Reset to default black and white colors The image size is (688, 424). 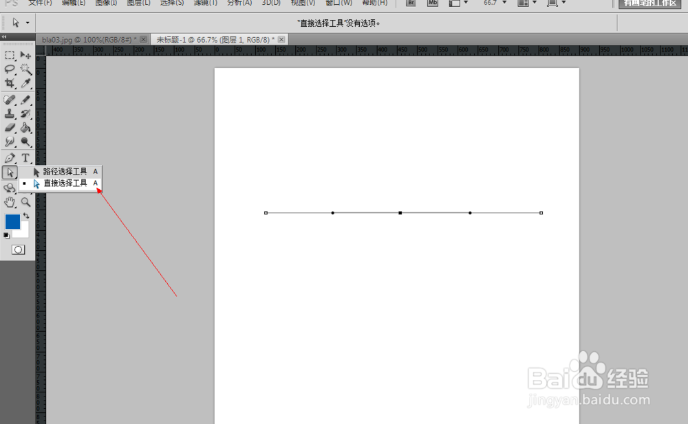tap(6, 236)
